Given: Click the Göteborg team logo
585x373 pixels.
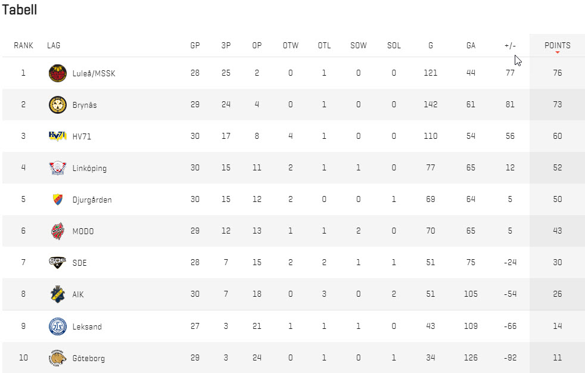Looking at the screenshot, I should [x=57, y=358].
